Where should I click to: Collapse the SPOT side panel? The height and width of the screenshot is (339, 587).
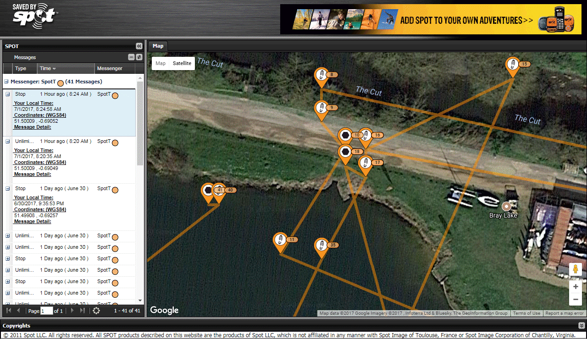(x=139, y=46)
